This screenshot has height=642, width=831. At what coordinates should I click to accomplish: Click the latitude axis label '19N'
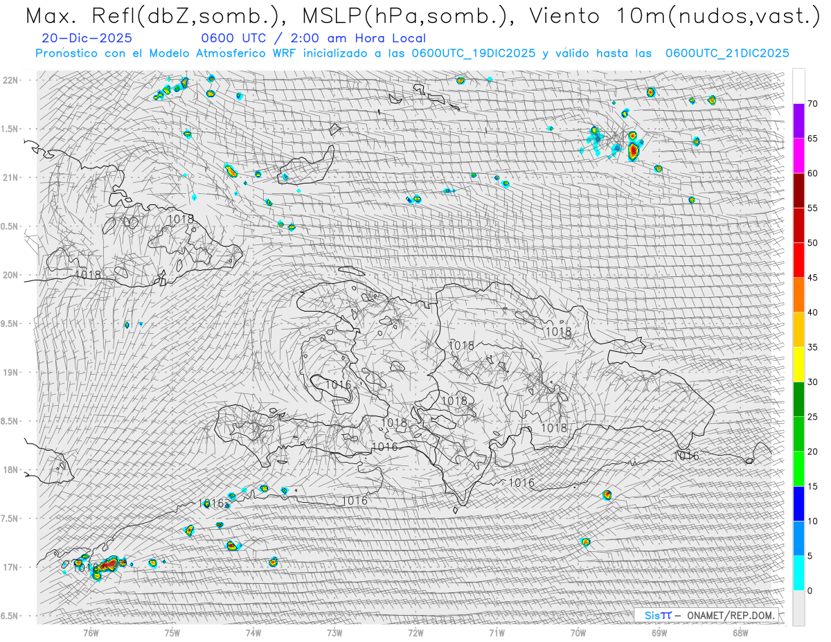(x=11, y=372)
